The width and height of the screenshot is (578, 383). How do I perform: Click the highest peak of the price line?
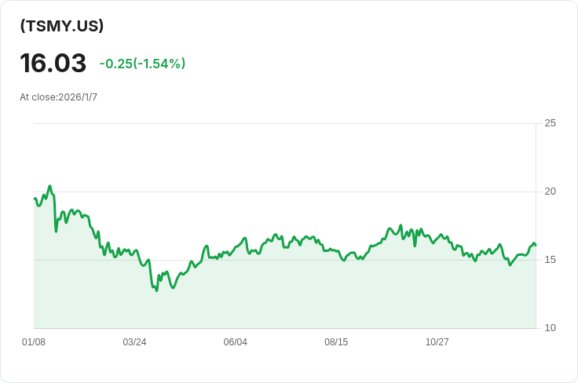pyautogui.click(x=49, y=187)
